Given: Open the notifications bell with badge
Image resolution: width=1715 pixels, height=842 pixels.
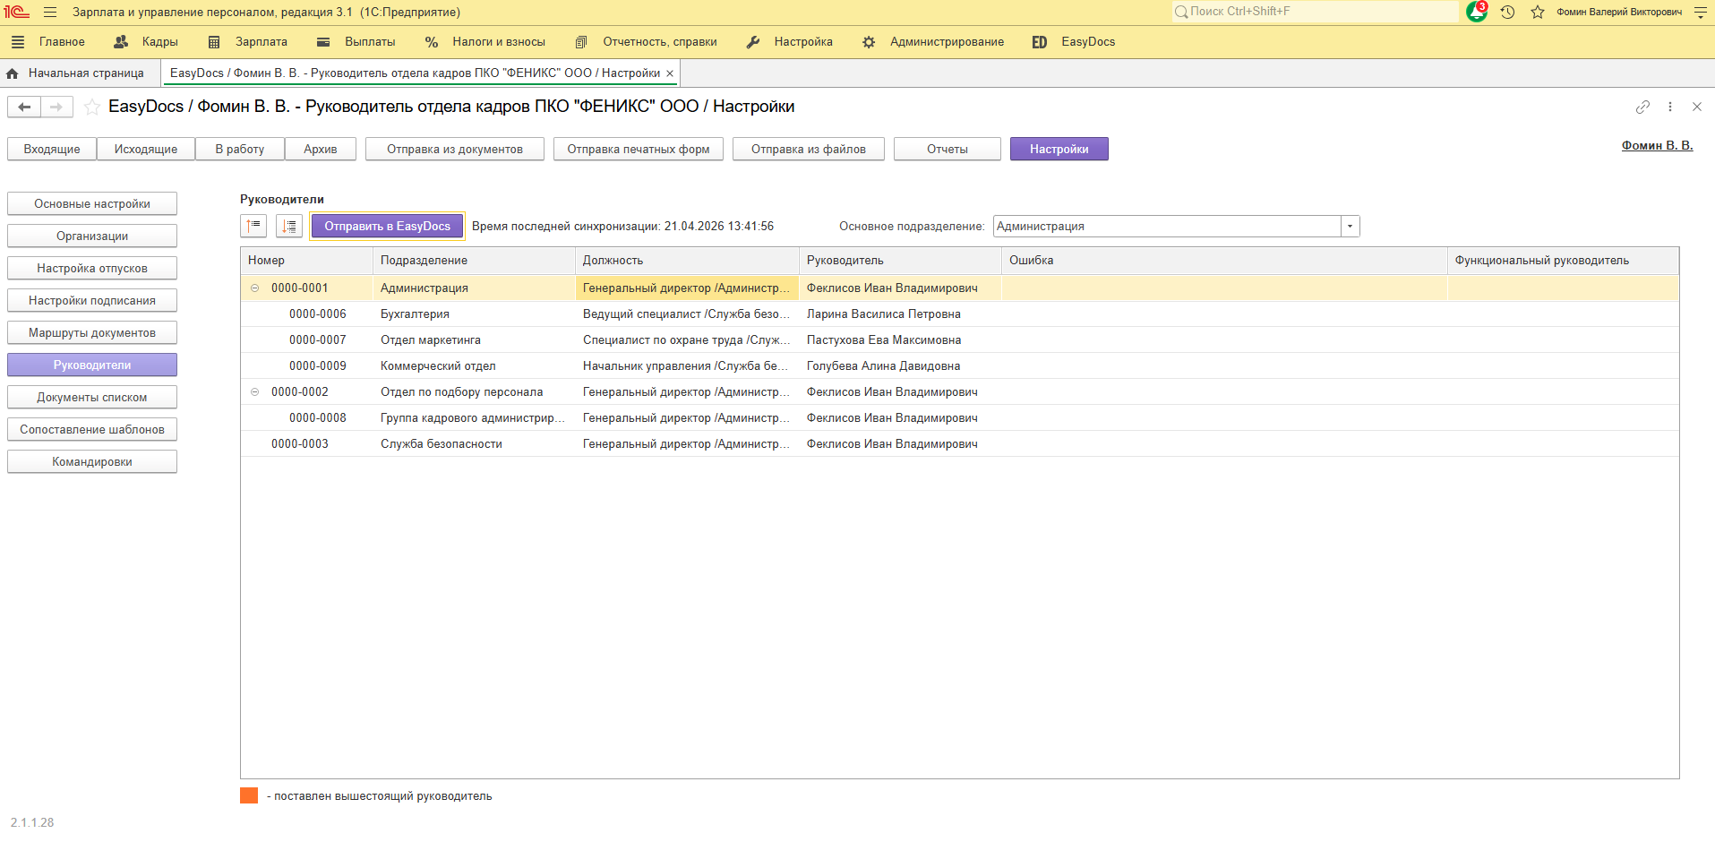Looking at the screenshot, I should (x=1477, y=12).
